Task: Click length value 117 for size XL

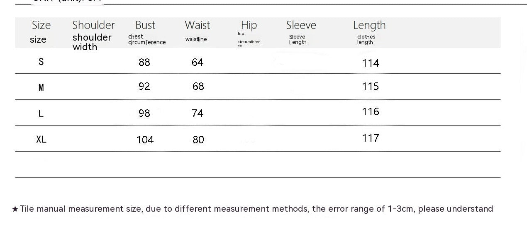Action: click(371, 138)
